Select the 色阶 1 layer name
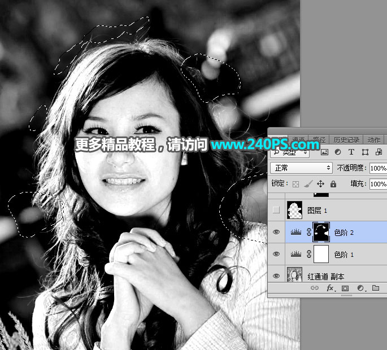Screen dimensions: 387x350 point(343,254)
